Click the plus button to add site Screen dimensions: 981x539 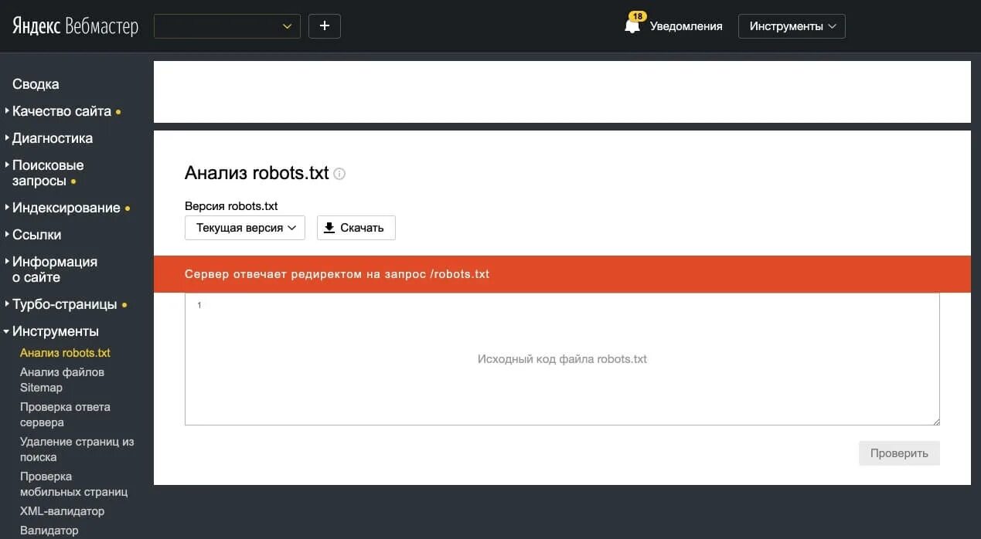(325, 26)
